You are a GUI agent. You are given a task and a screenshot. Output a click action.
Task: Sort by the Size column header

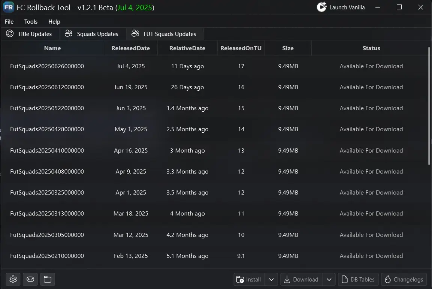coord(288,48)
